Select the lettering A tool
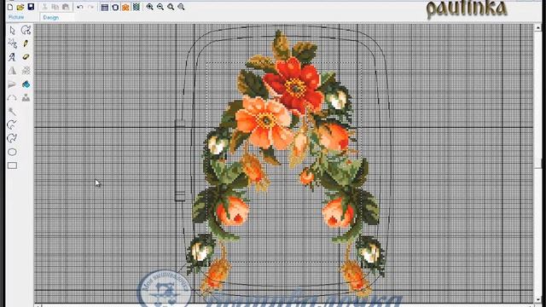This screenshot has height=307, width=546. pyautogui.click(x=12, y=57)
